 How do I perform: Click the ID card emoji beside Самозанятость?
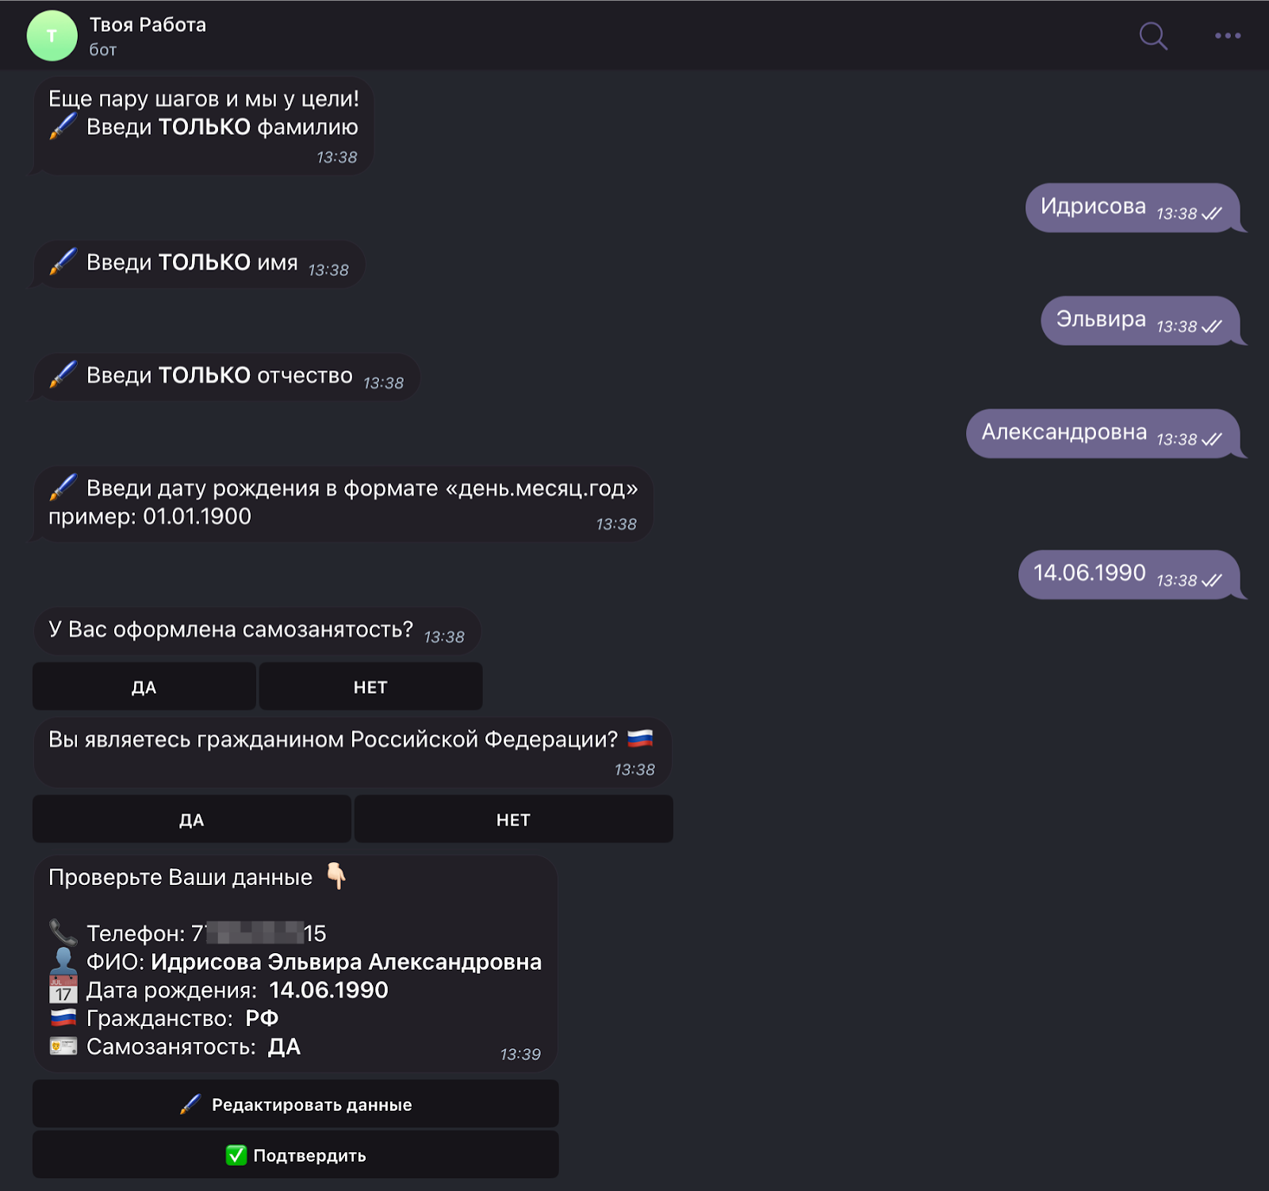click(x=63, y=1047)
